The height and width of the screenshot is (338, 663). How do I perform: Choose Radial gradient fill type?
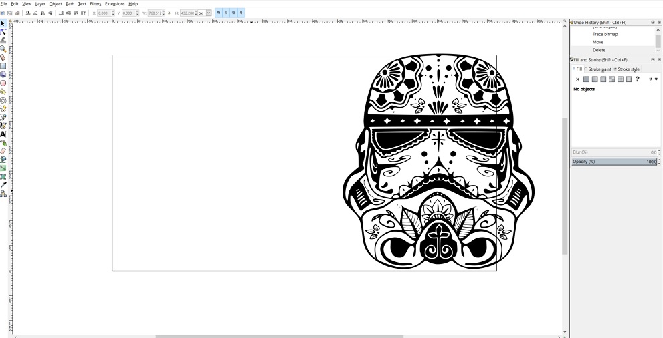(603, 79)
